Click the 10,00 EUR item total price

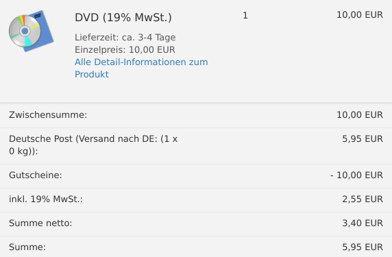pos(360,15)
